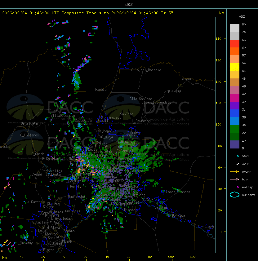Click the 'Zapata' map label
Screen dimensions: 258x261
point(69,231)
